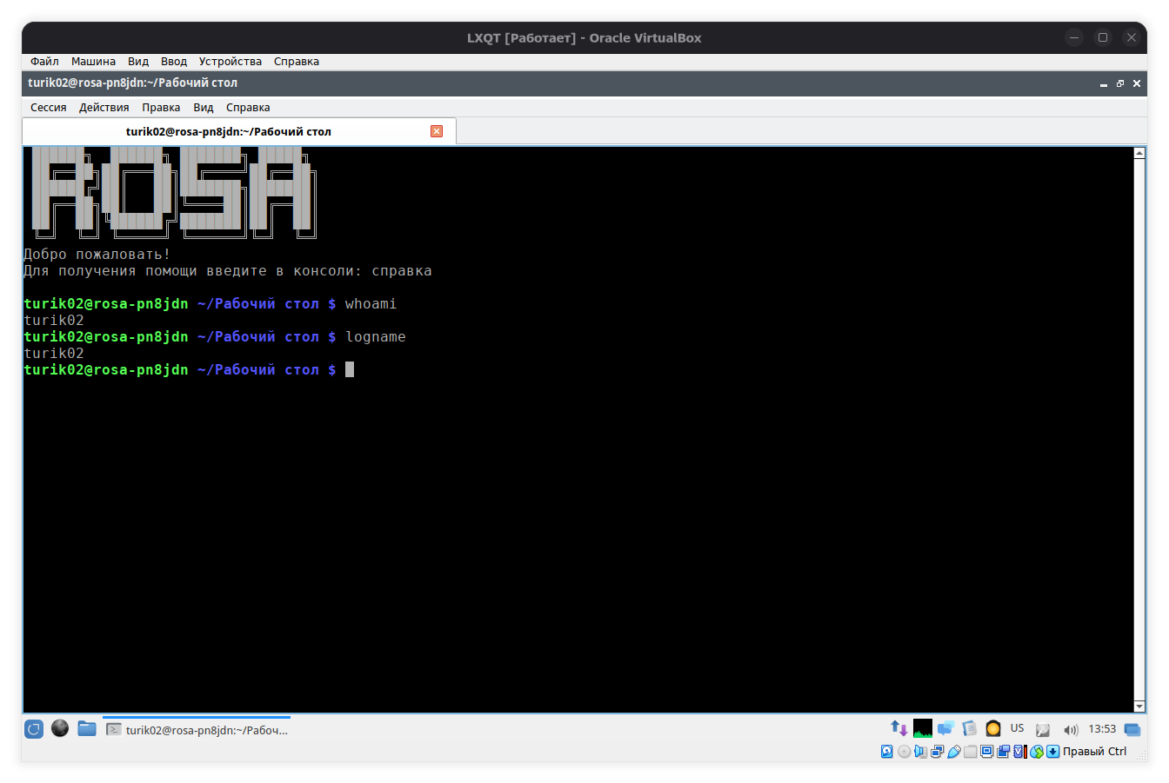Click the orange circle tray icon
Viewport: 1169px width, 783px height.
pos(993,729)
